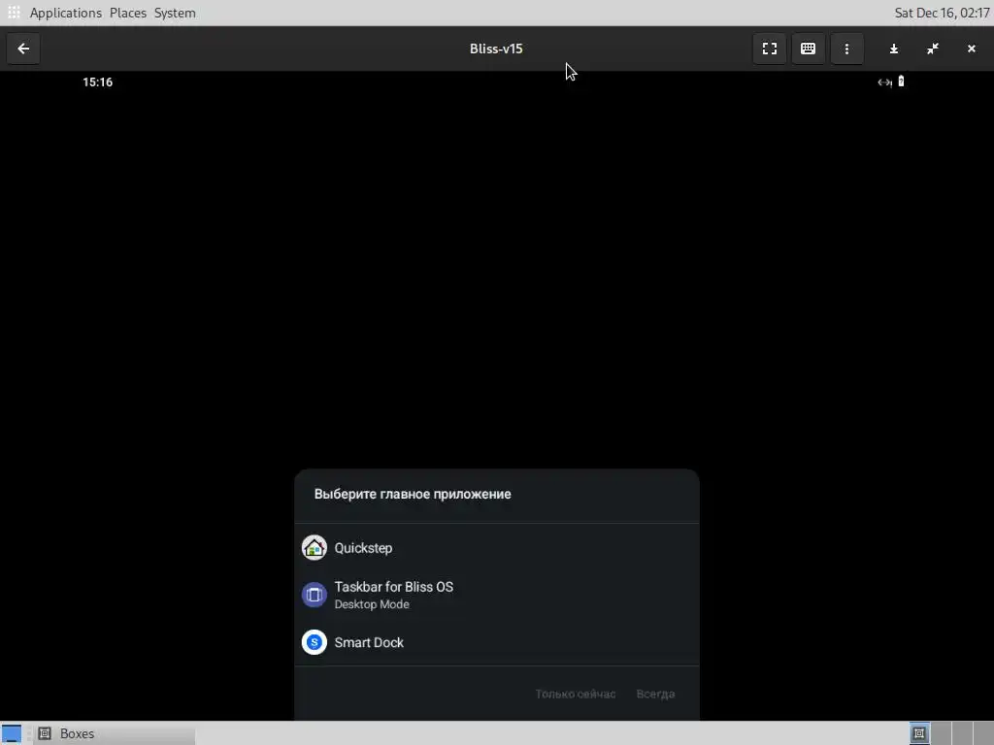
Task: Open the keyboard shortcuts button in header
Action: tap(808, 49)
